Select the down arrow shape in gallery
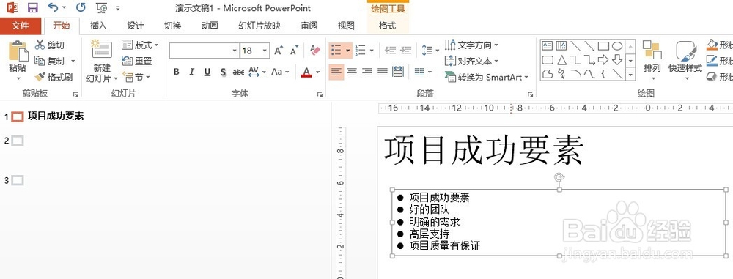 617,60
